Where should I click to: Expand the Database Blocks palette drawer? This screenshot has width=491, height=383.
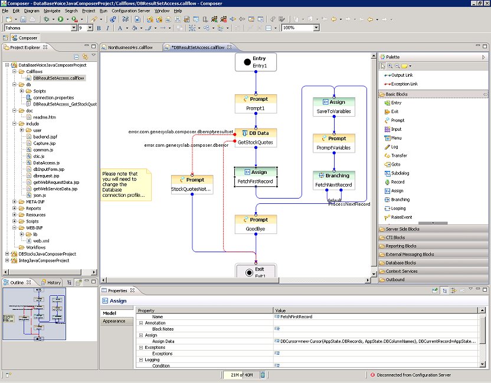point(401,263)
